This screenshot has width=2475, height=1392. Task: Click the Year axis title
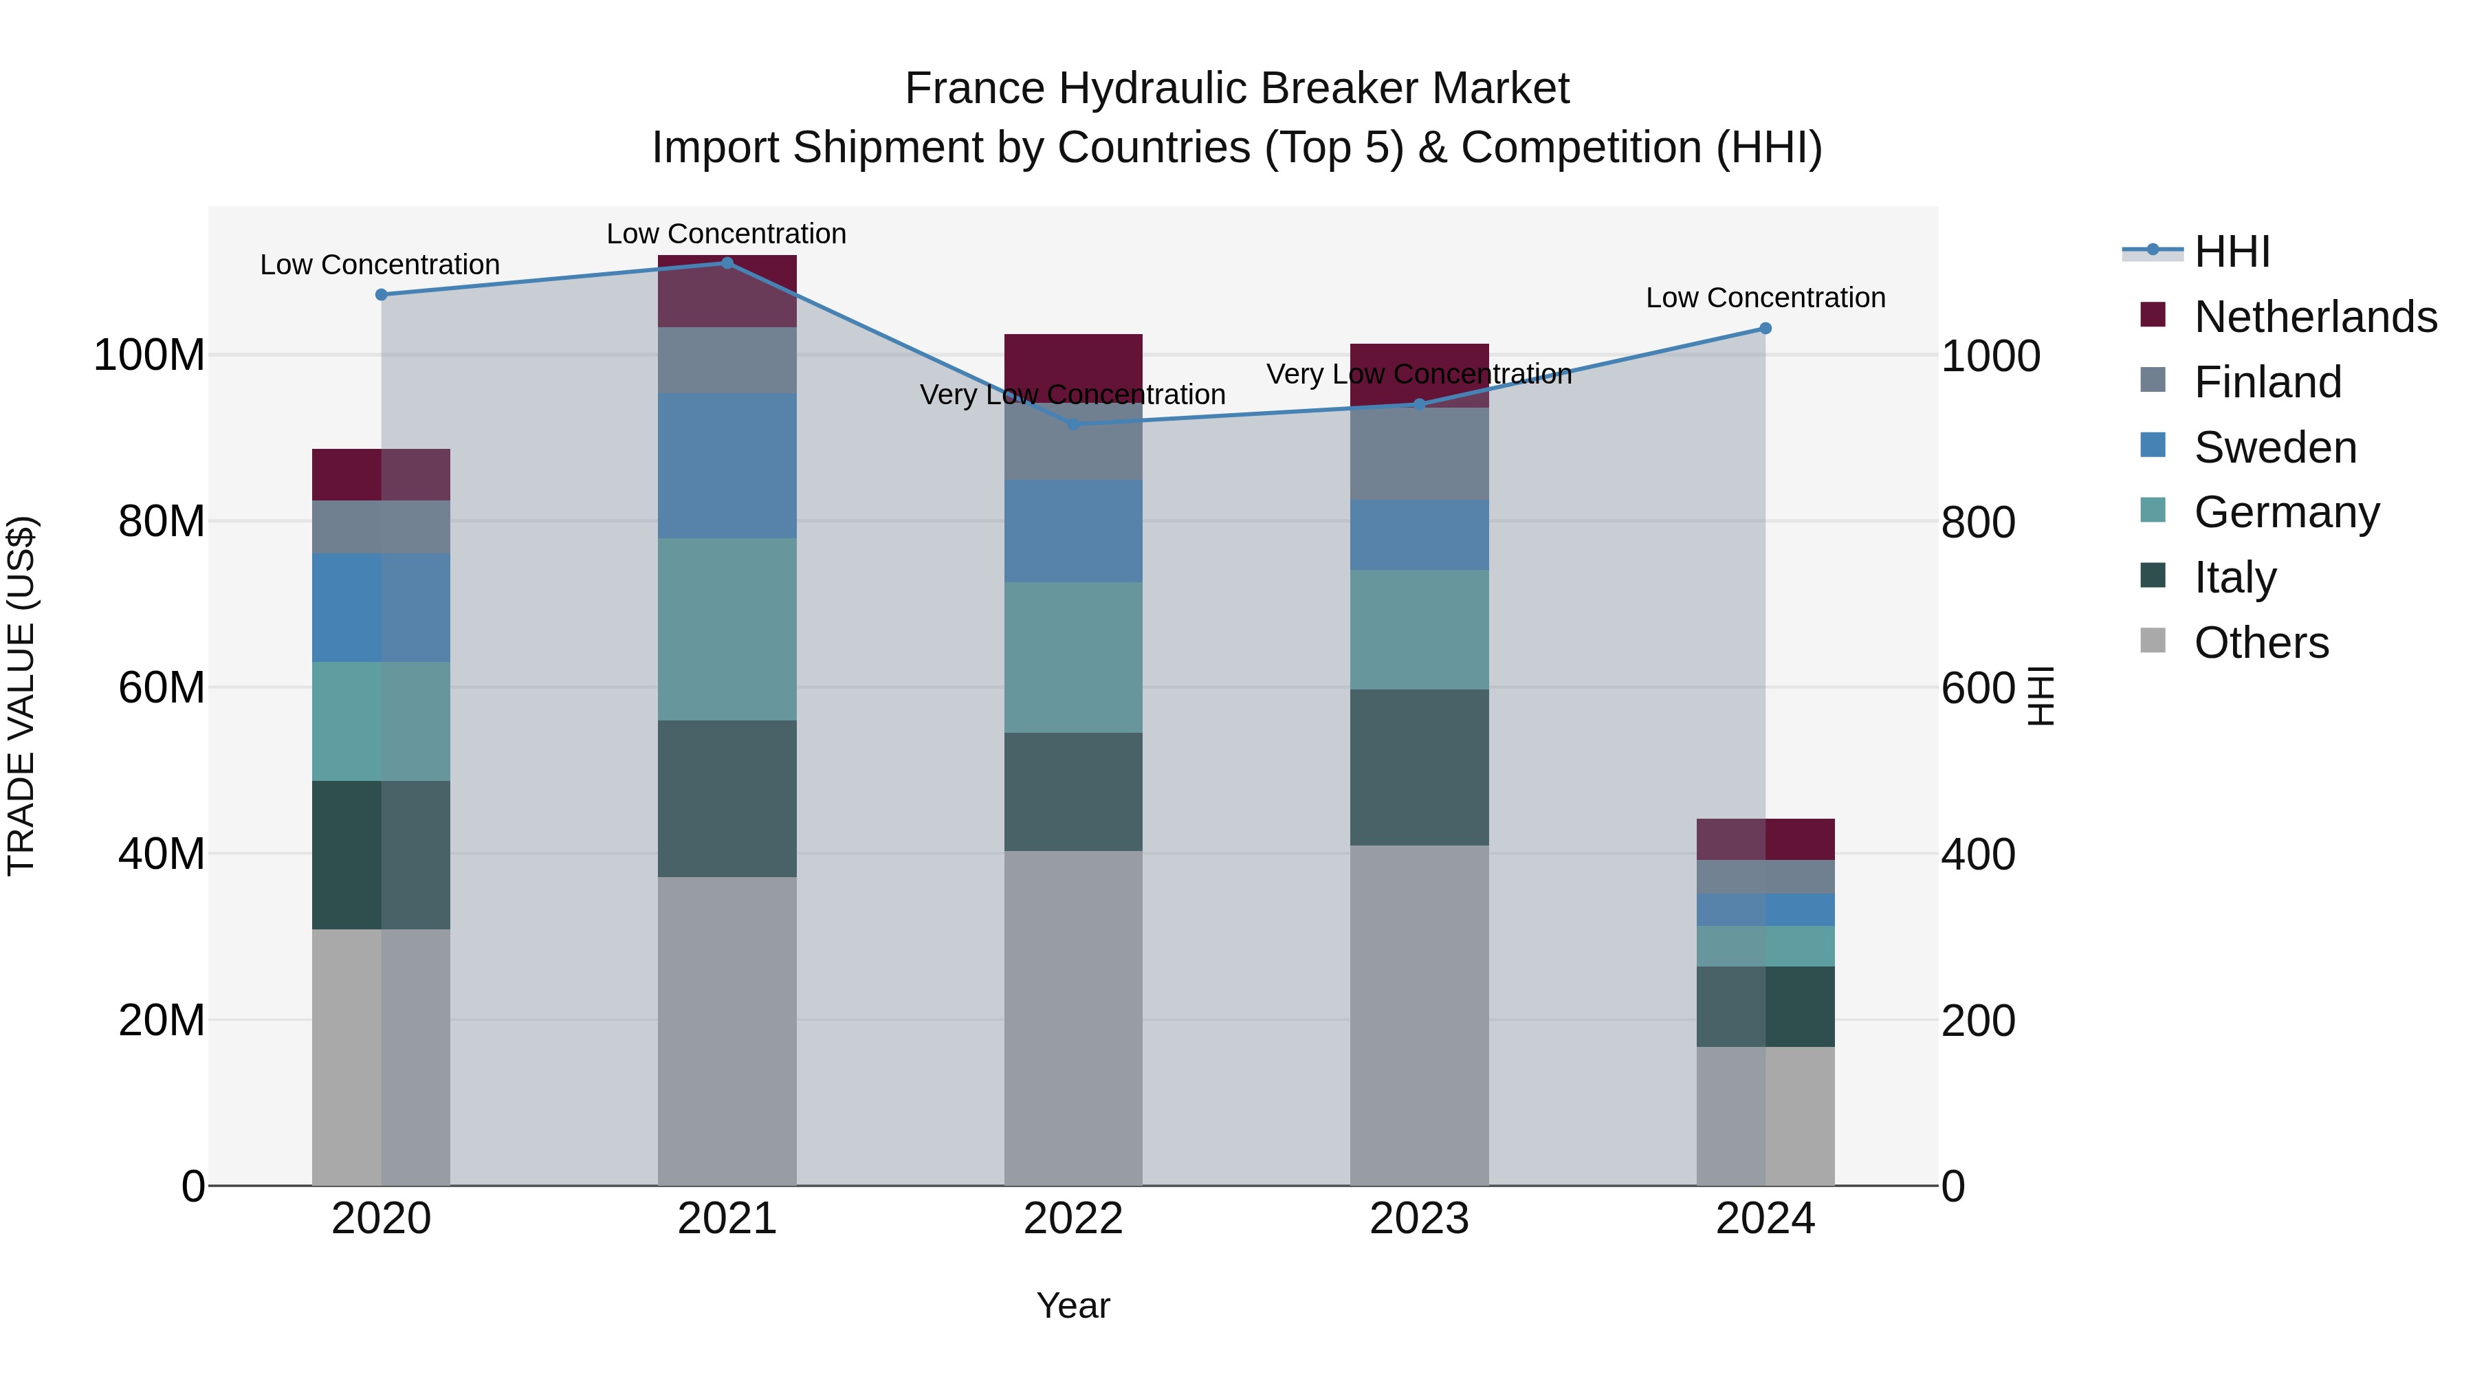coord(1073,1305)
